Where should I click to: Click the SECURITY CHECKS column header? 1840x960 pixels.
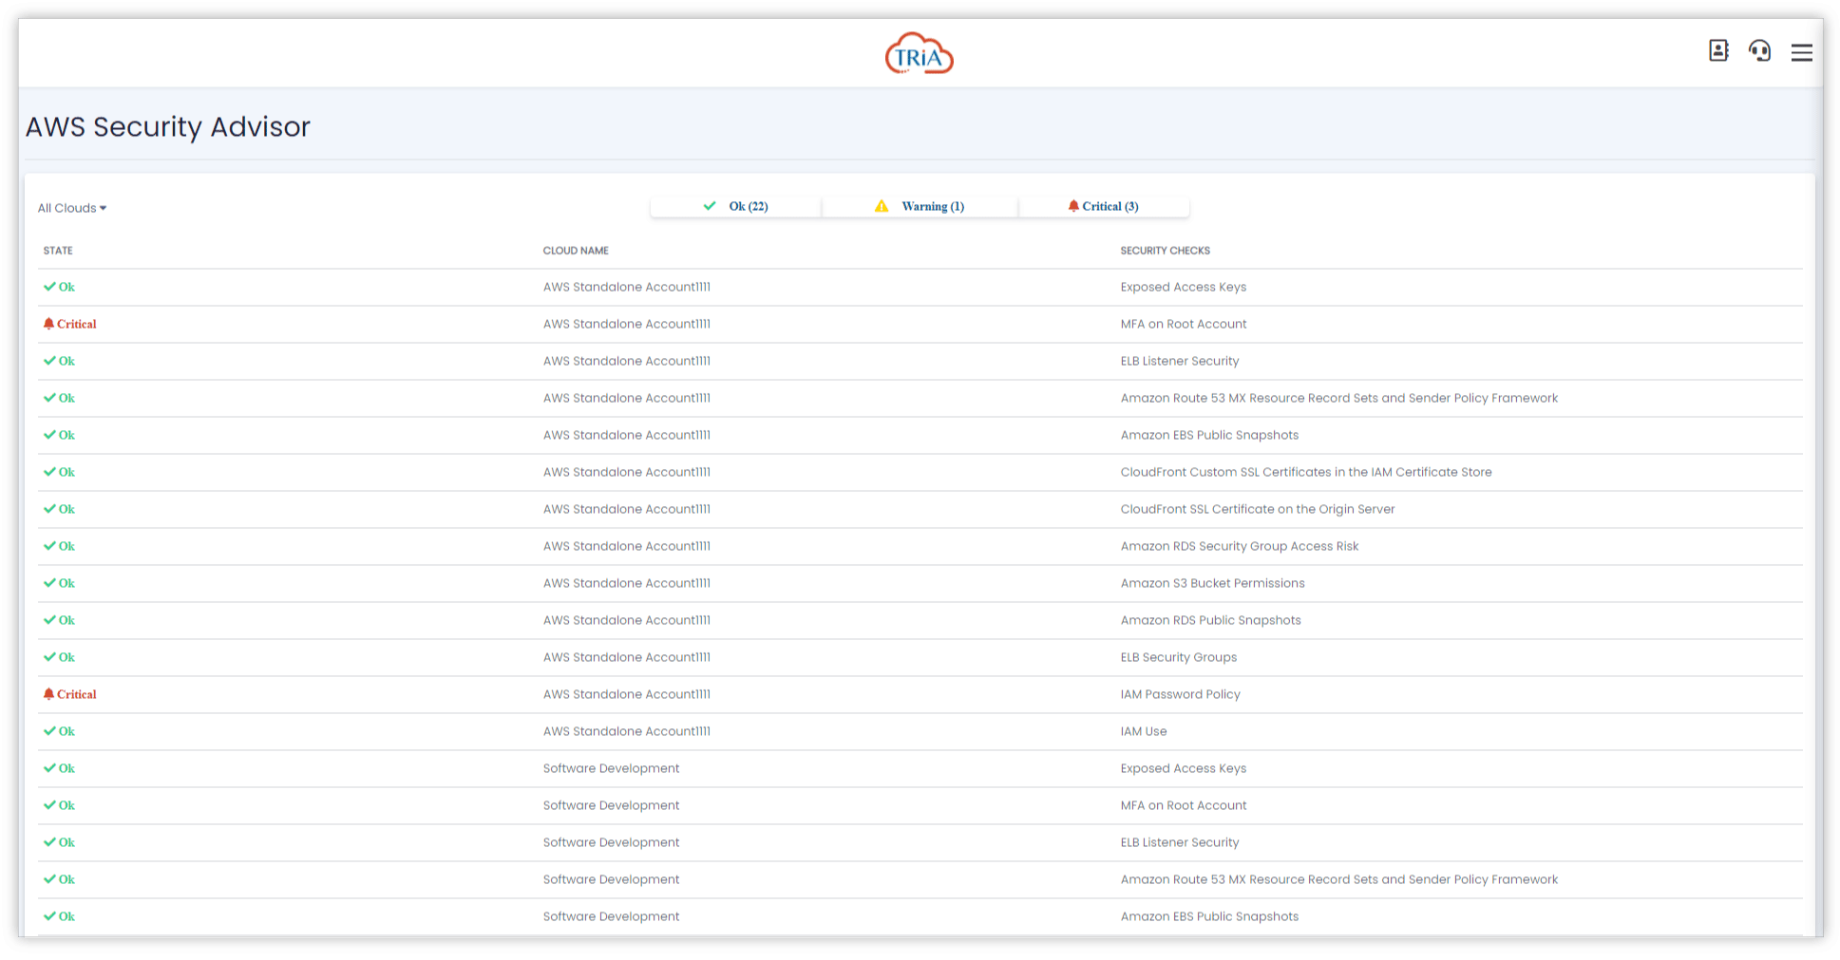pyautogui.click(x=1165, y=251)
